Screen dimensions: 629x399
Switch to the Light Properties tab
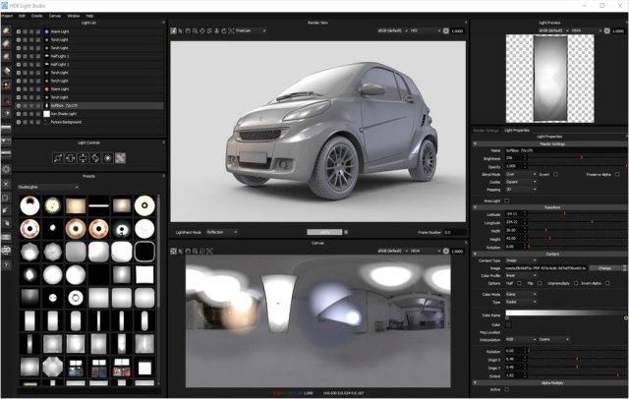tap(517, 129)
